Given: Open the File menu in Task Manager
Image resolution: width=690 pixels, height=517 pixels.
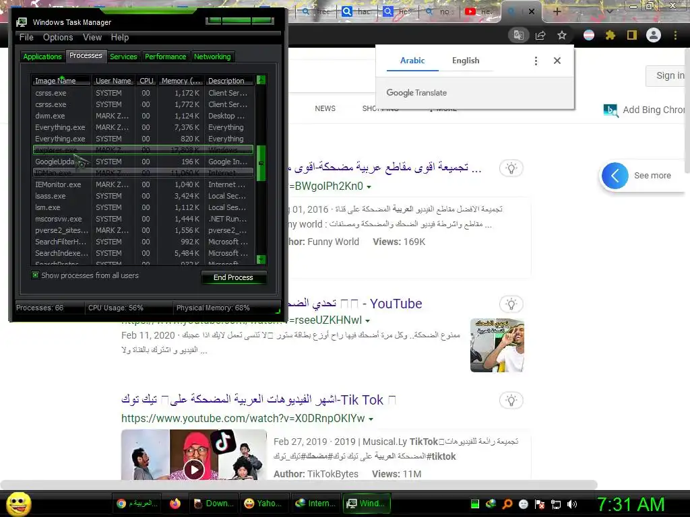Looking at the screenshot, I should point(26,38).
